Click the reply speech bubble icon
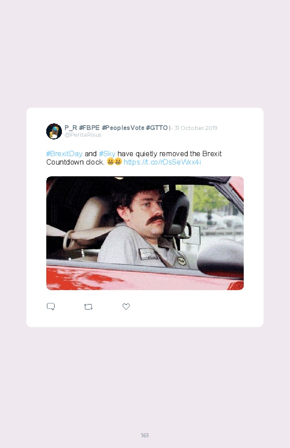 [51, 307]
